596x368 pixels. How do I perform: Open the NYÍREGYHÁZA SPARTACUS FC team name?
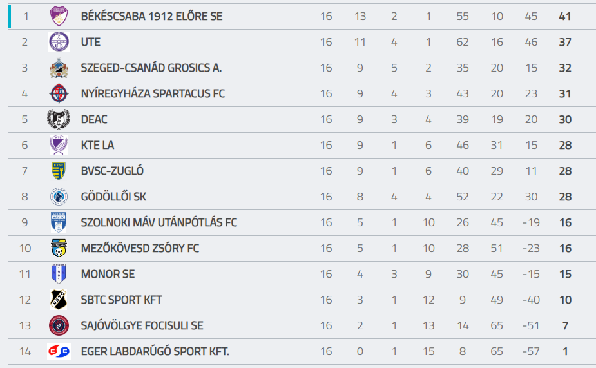tap(153, 93)
